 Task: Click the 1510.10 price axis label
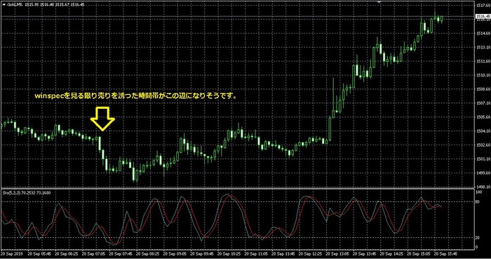click(x=483, y=75)
